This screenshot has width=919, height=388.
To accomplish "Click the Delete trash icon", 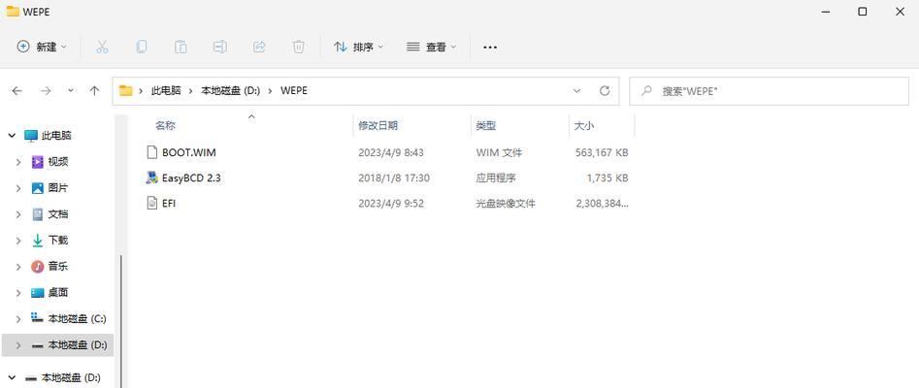I will [298, 47].
